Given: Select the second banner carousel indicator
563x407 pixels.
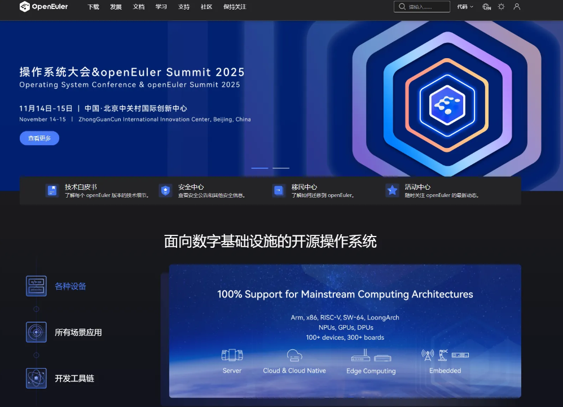Looking at the screenshot, I should click(x=281, y=168).
